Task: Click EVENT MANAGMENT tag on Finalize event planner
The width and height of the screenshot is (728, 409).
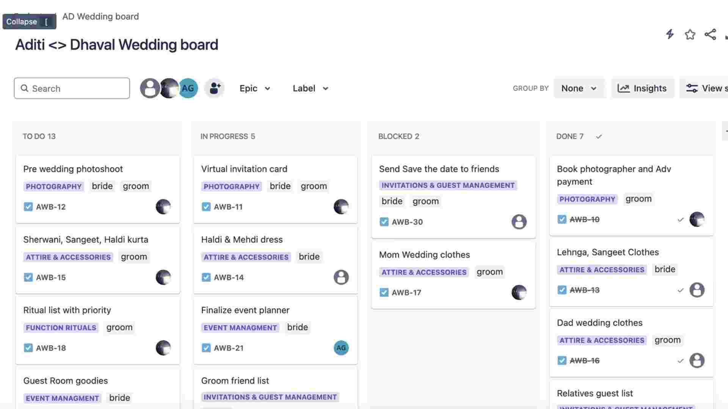Action: (240, 328)
